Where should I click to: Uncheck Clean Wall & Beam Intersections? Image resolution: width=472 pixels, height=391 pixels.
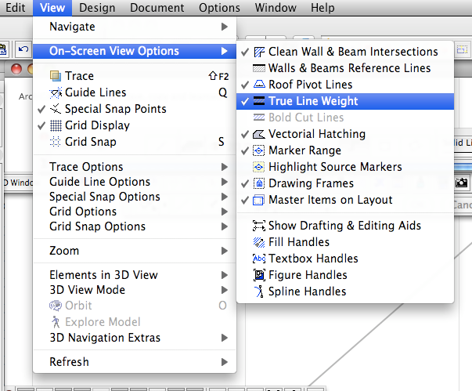tap(352, 52)
